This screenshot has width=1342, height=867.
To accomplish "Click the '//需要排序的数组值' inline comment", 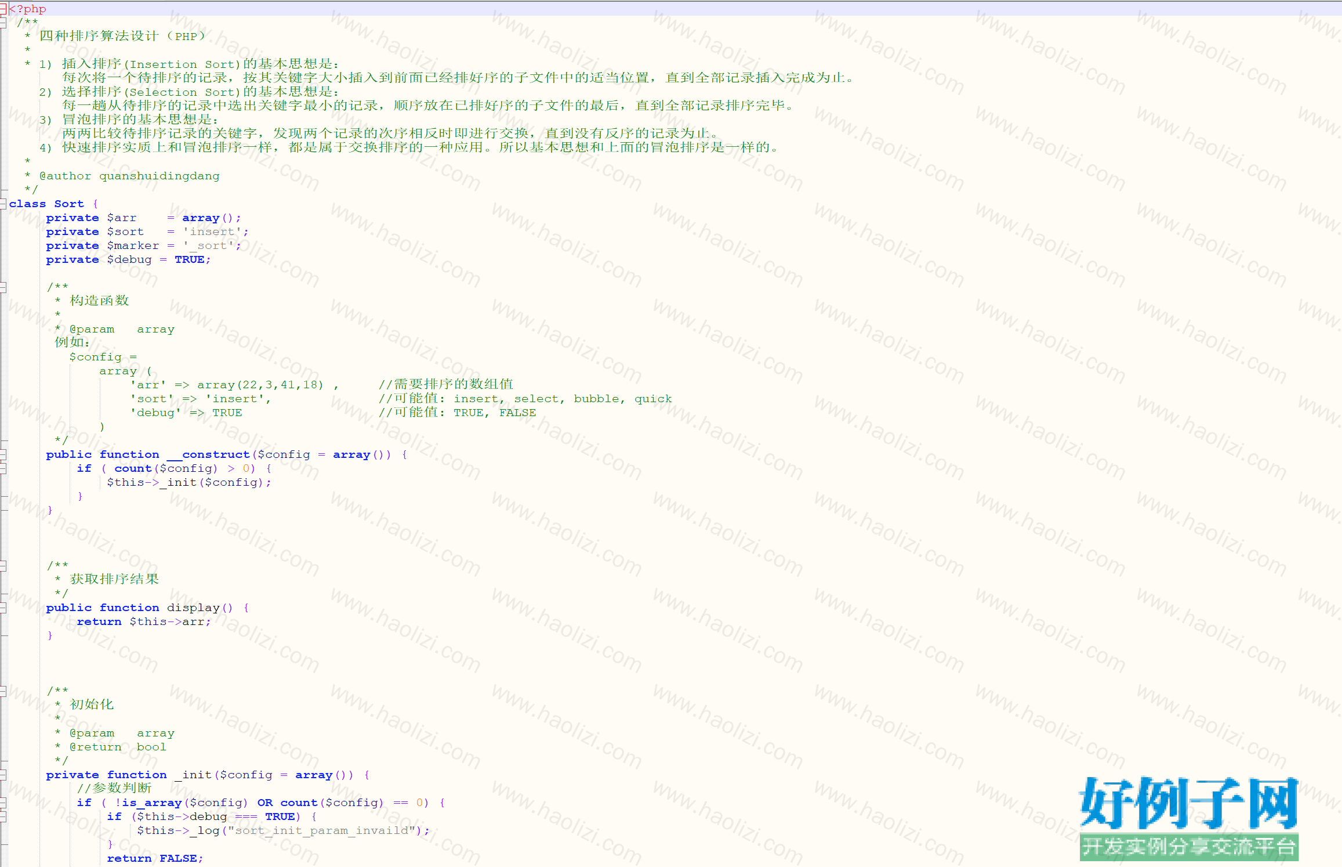I will coord(446,384).
